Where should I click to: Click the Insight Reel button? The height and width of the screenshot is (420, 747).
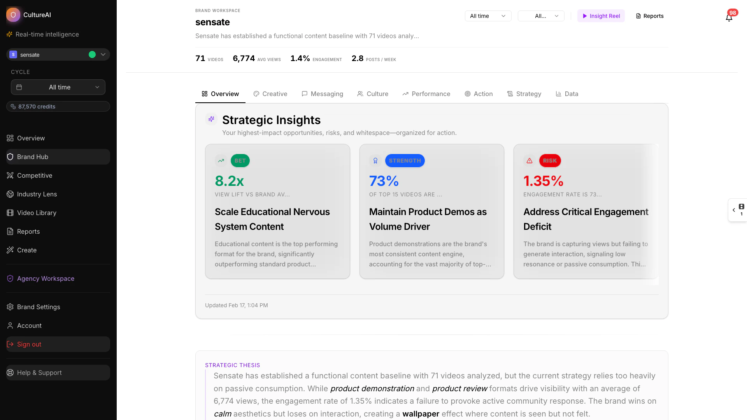point(601,16)
